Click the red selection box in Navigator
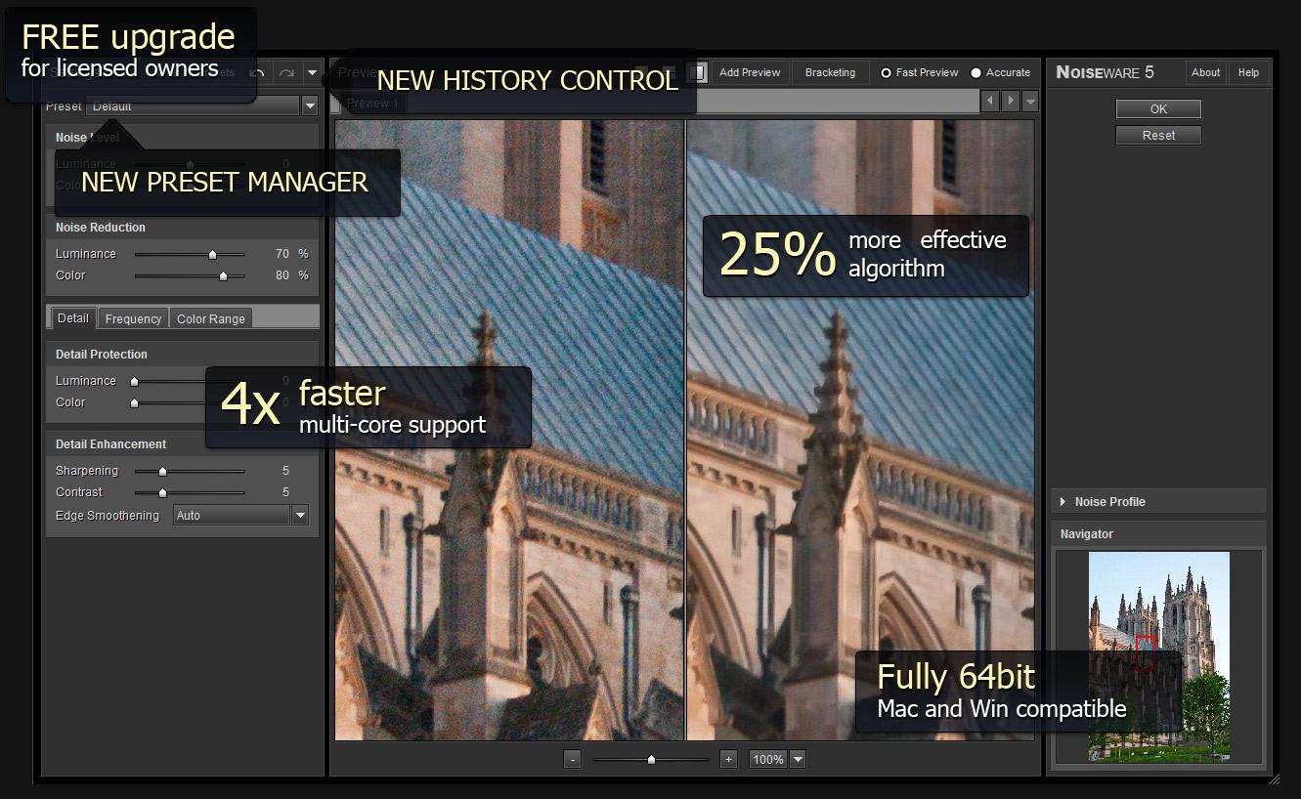Viewport: 1301px width, 799px height. click(1146, 652)
